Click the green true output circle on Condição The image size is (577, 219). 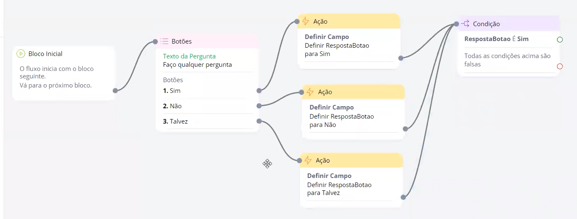[x=560, y=40]
